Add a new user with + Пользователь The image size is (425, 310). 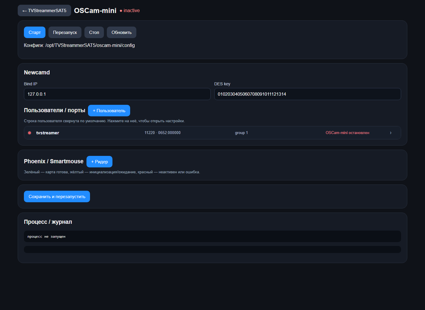tap(109, 111)
